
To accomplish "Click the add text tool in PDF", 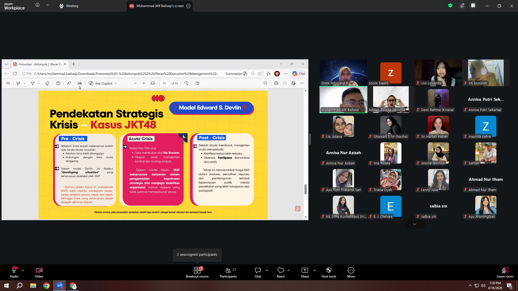I will (x=58, y=83).
